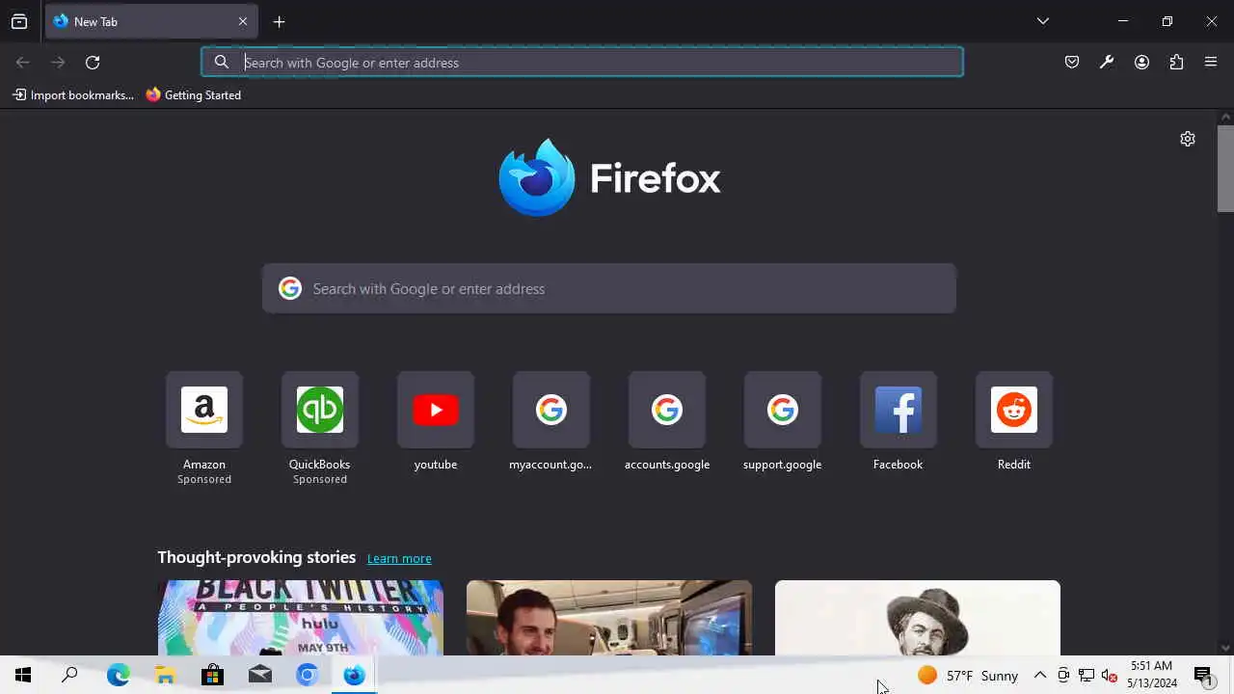The height and width of the screenshot is (694, 1234).
Task: Focus the address bar field
Action: [582, 63]
